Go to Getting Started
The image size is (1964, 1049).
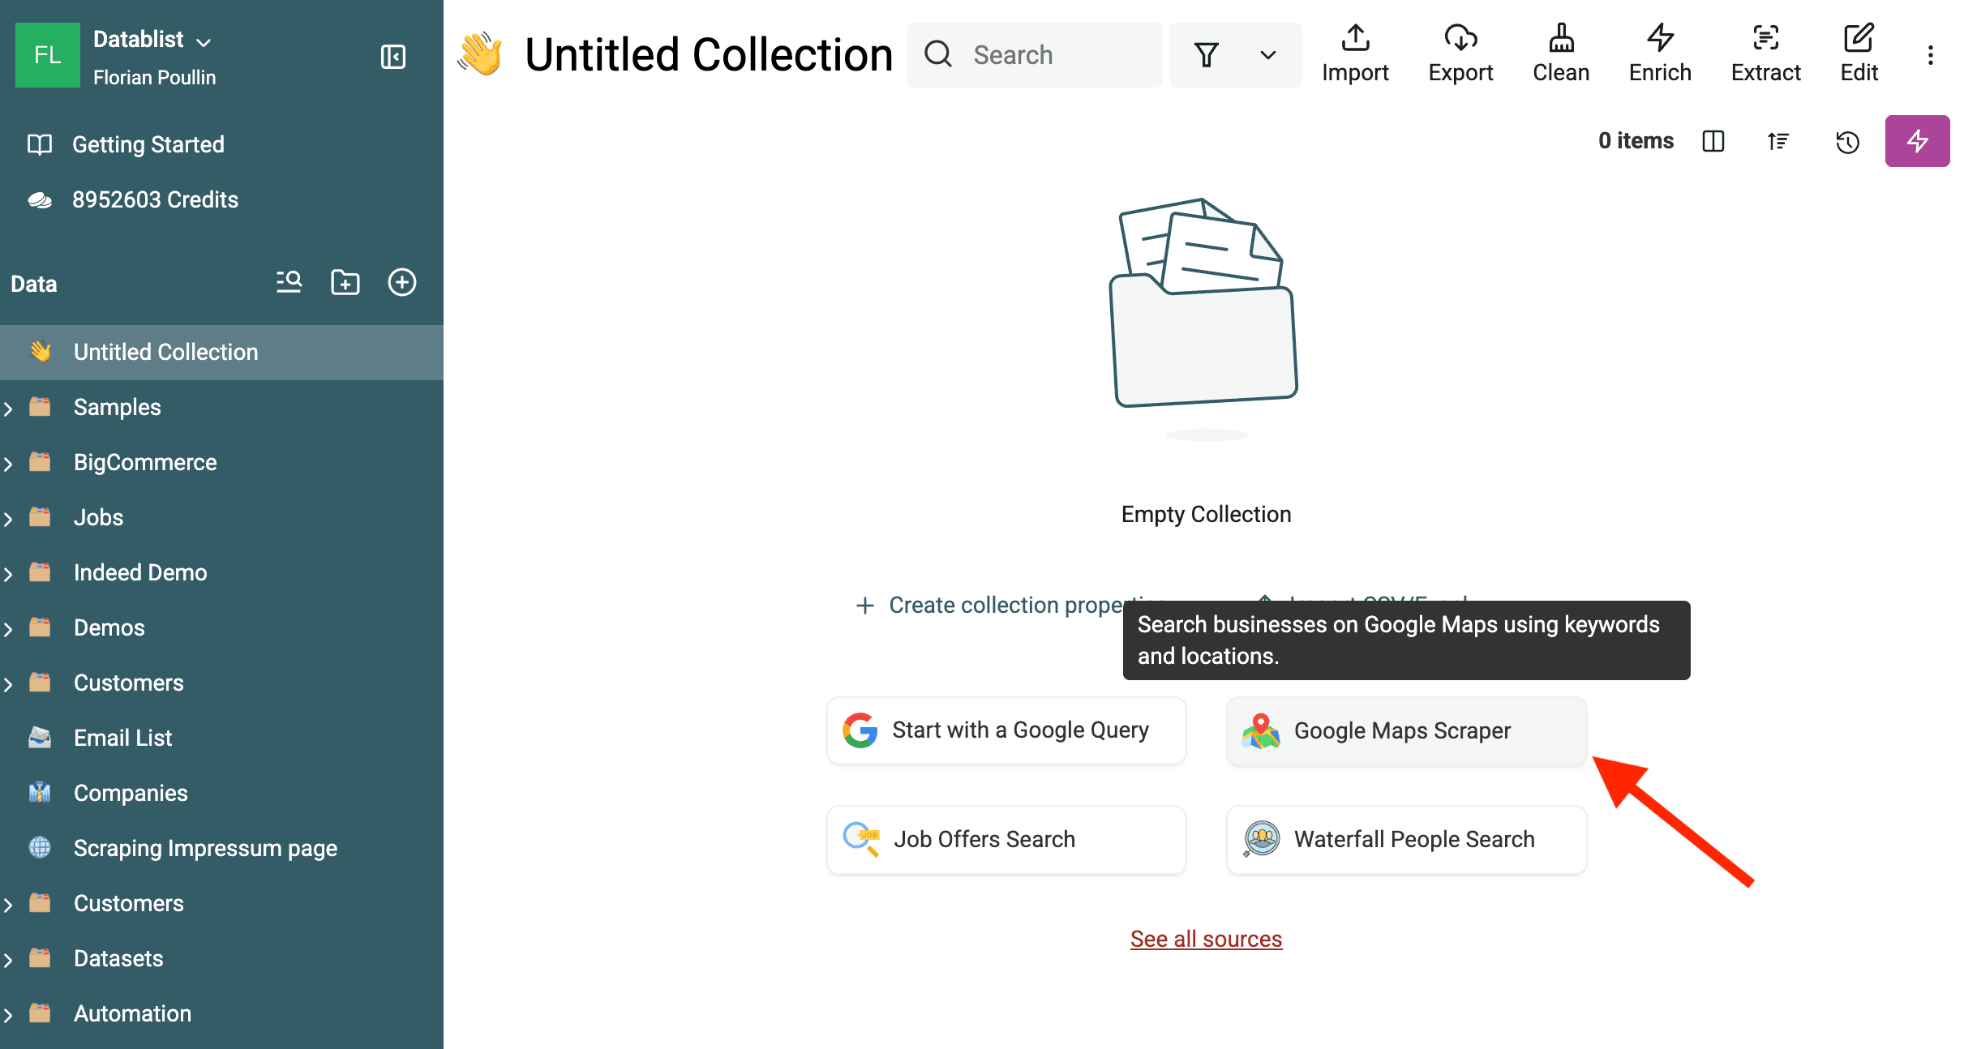(x=148, y=144)
